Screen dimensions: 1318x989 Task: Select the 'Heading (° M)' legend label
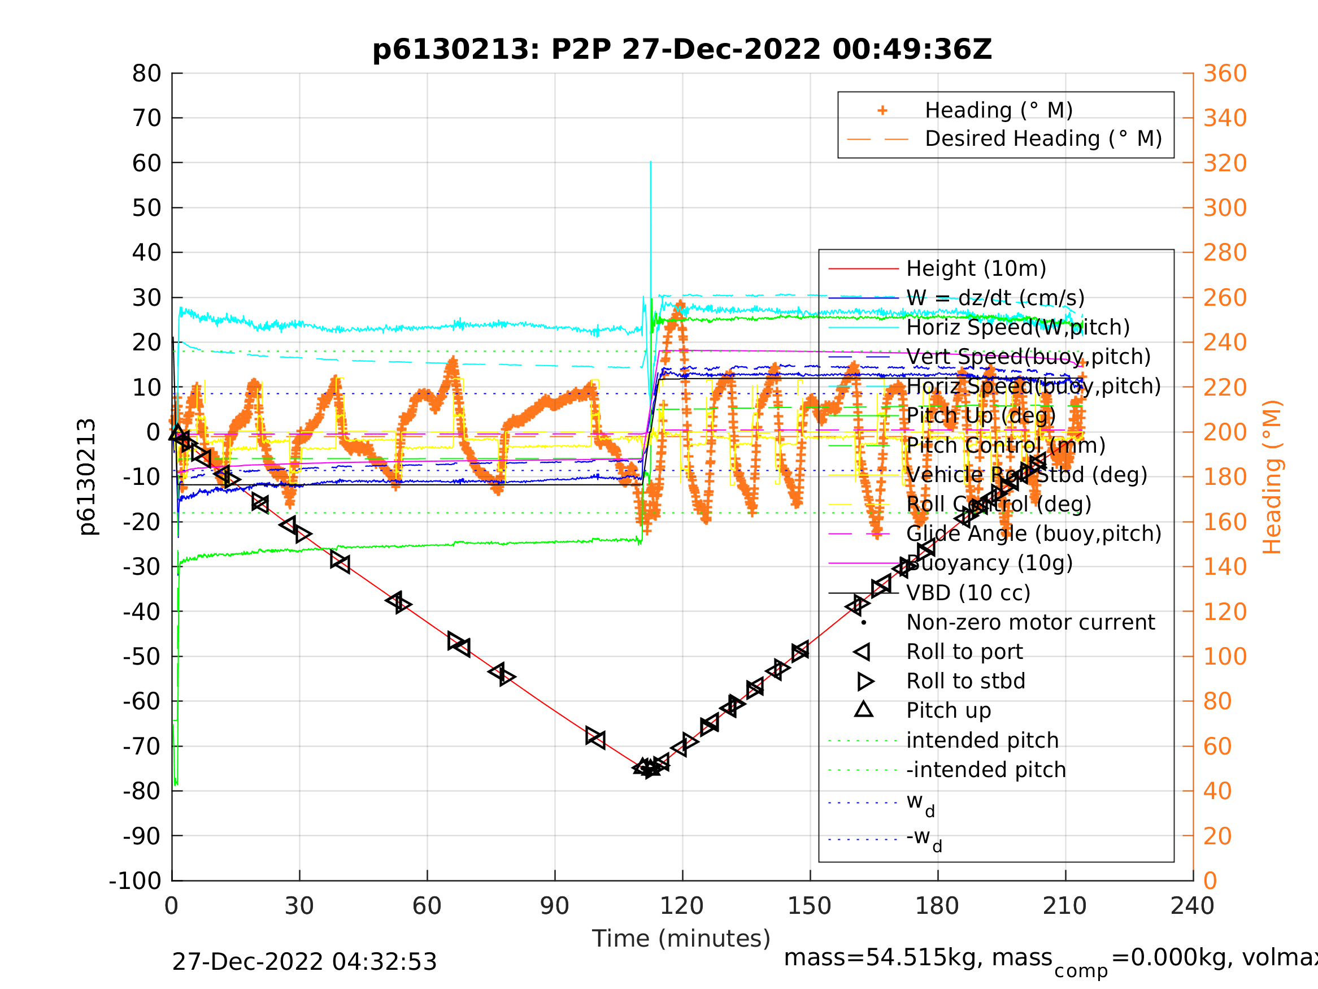pos(999,110)
